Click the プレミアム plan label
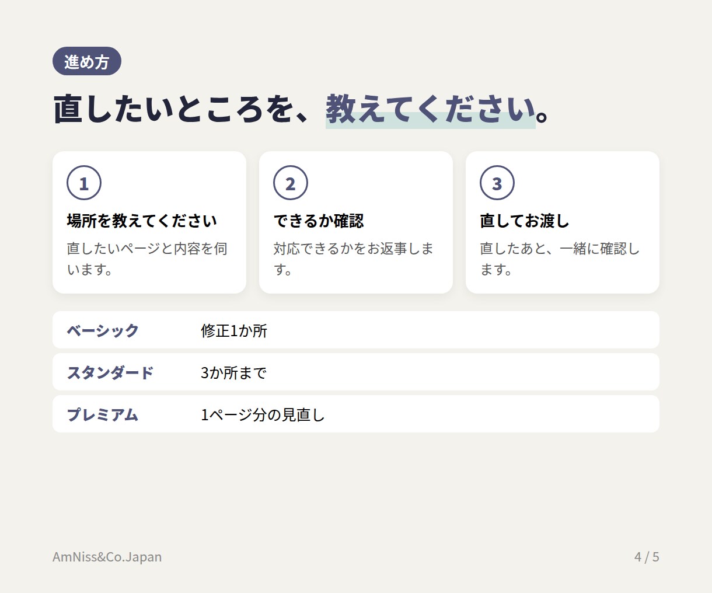This screenshot has width=712, height=593. [103, 414]
